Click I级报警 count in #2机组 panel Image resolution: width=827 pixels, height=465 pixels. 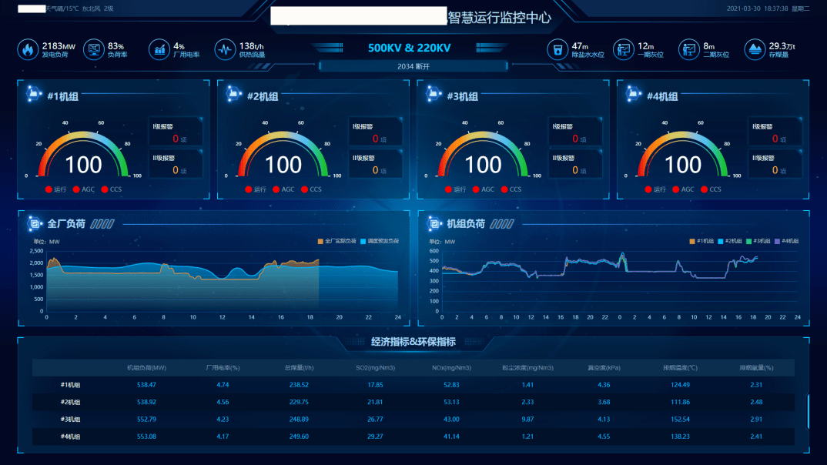(x=376, y=139)
